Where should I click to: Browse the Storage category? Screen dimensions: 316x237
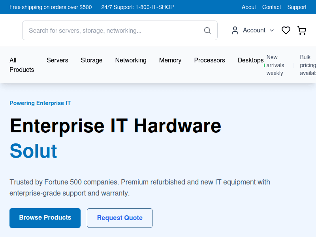(91, 60)
